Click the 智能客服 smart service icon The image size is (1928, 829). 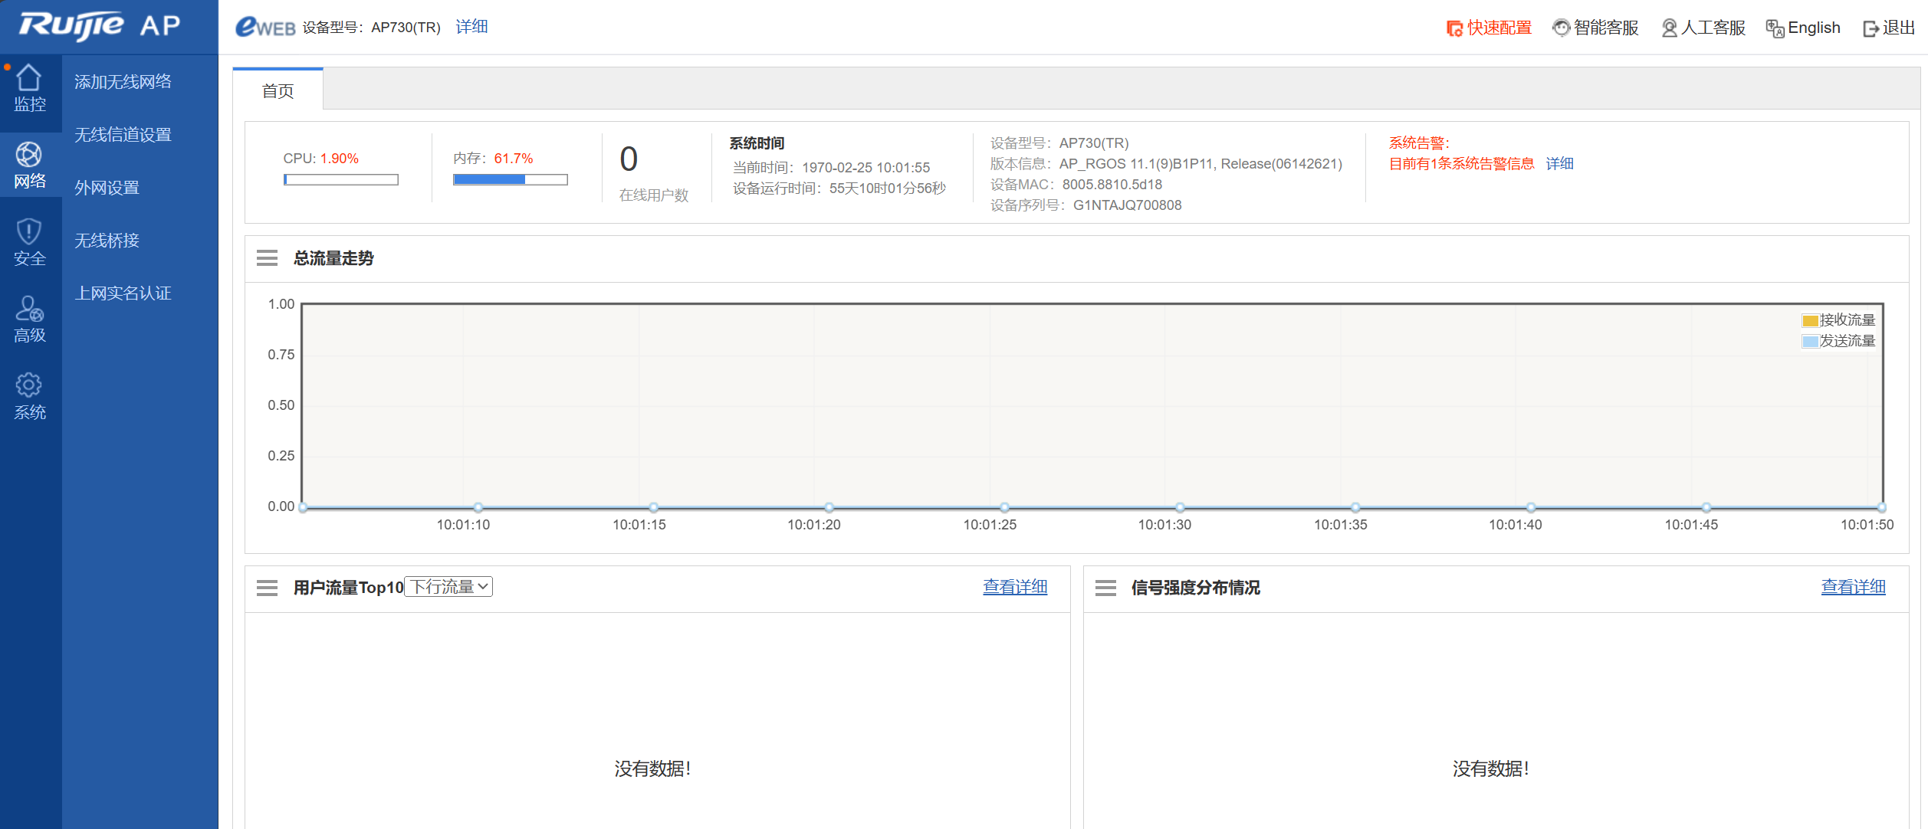tap(1561, 28)
